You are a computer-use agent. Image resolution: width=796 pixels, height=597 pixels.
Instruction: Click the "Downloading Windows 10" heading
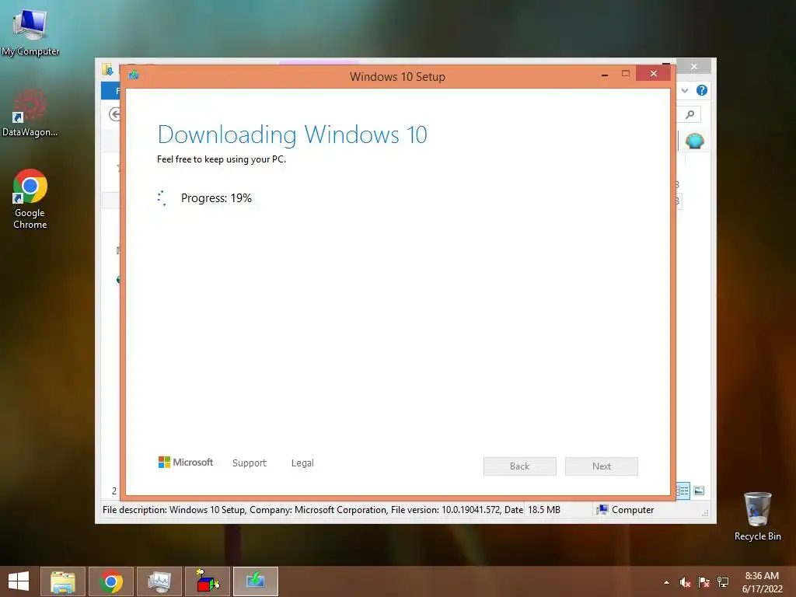pyautogui.click(x=292, y=134)
